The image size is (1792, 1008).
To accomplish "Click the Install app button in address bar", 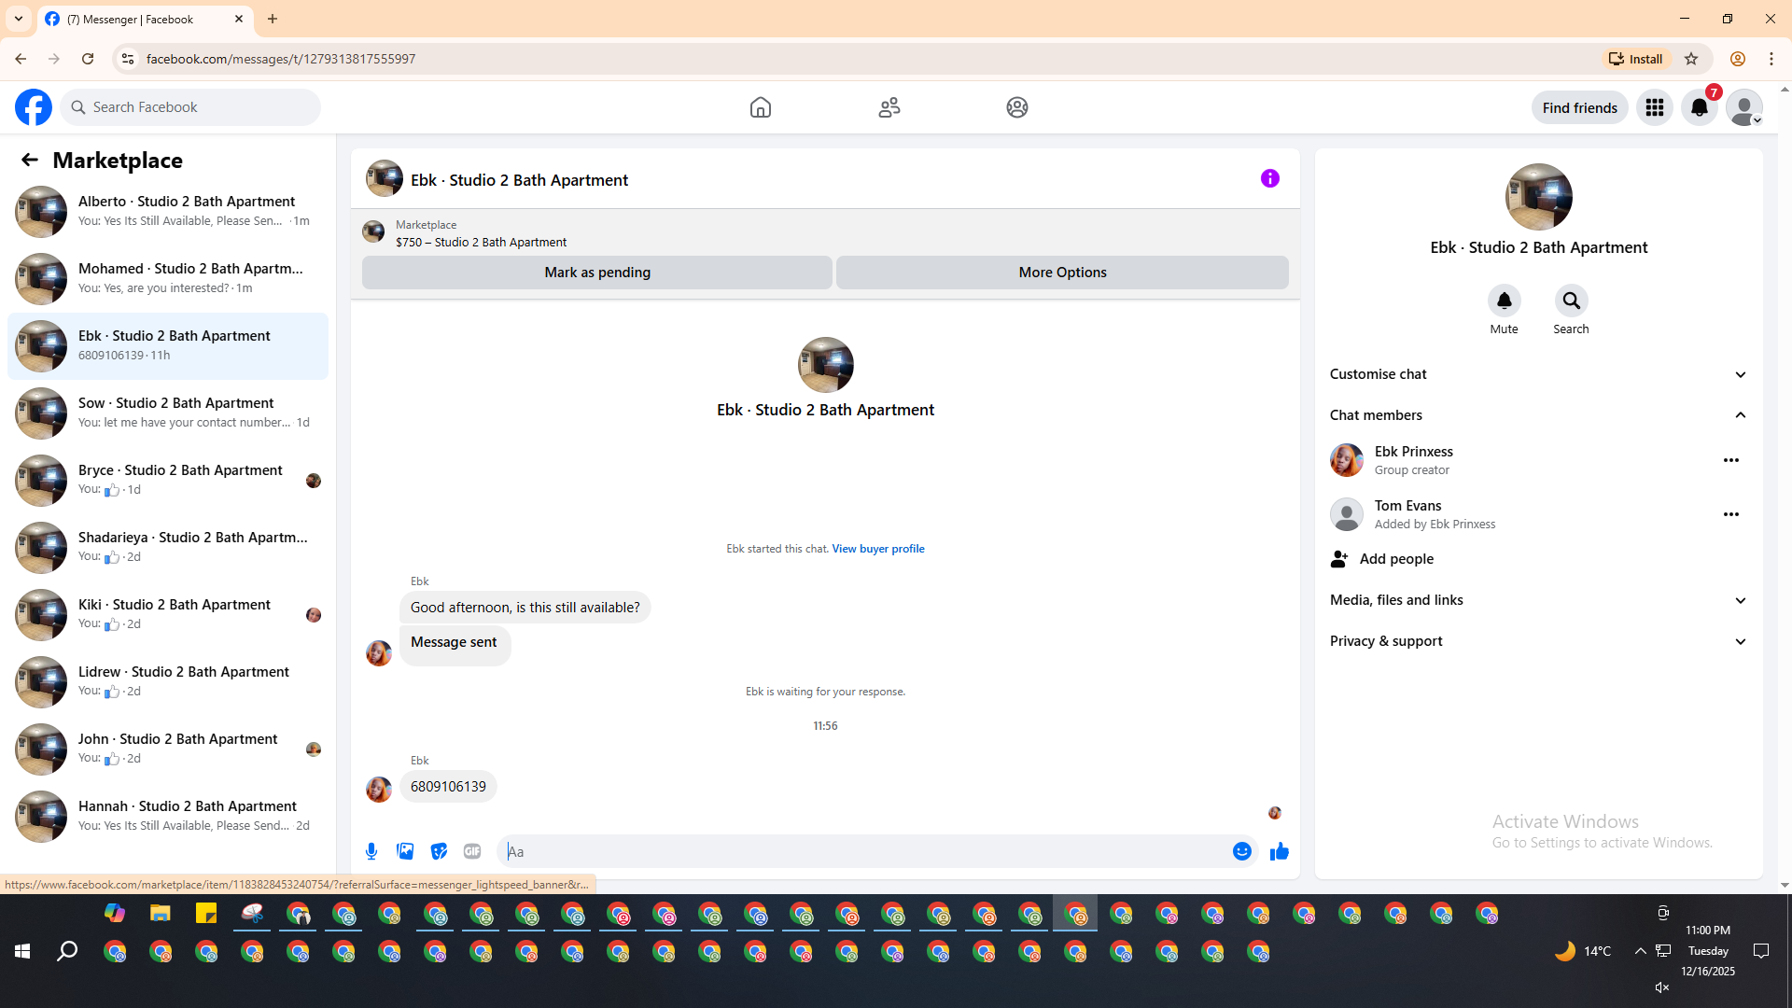I will [x=1635, y=59].
